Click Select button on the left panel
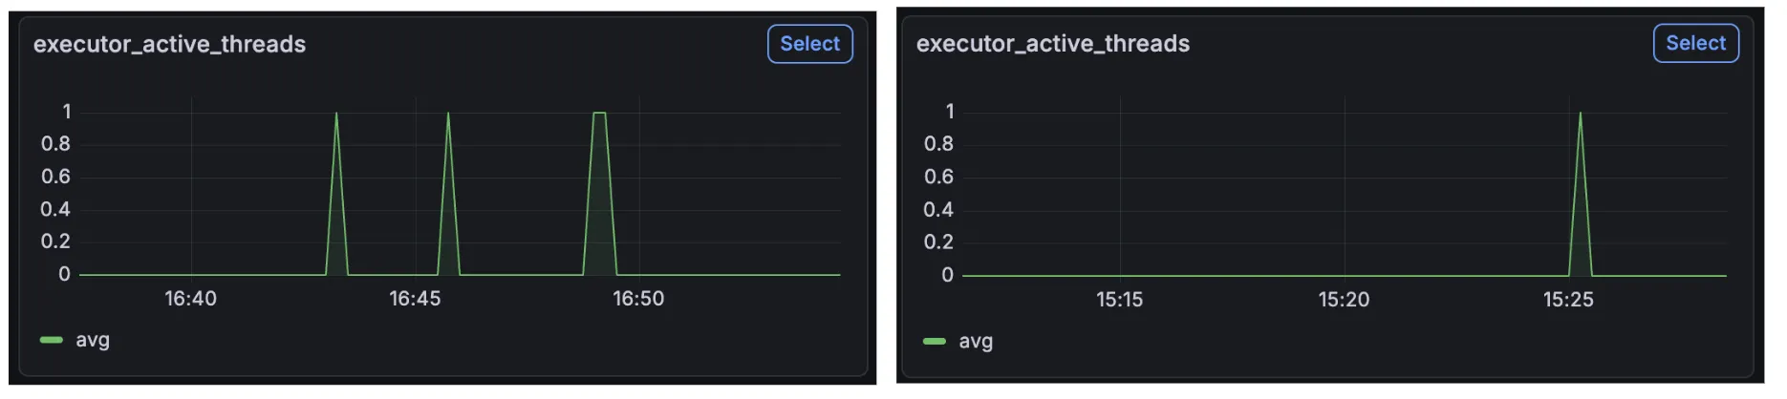 coord(809,44)
